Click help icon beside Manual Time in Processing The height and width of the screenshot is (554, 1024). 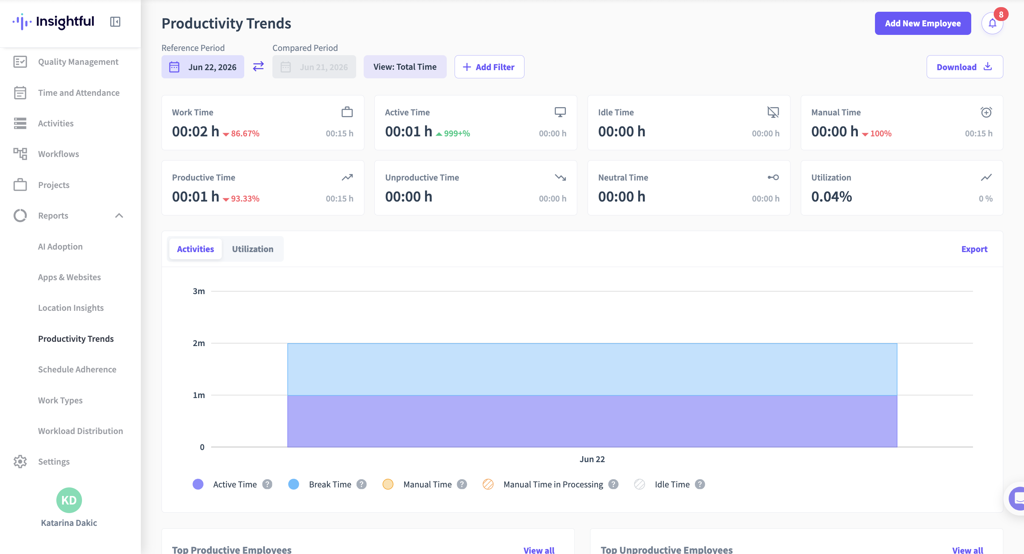tap(613, 484)
